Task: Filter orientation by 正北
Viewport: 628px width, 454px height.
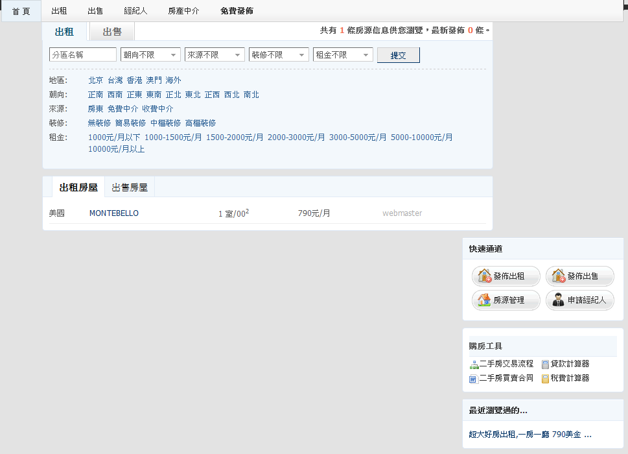Action: 174,95
